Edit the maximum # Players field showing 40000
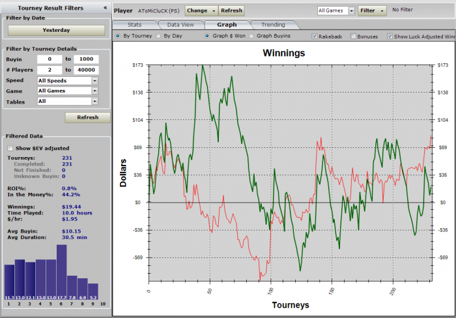Image resolution: width=456 pixels, height=318 pixels. point(86,70)
